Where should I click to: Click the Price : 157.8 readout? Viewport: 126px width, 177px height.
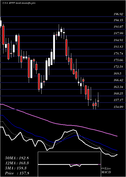click(x=17, y=173)
